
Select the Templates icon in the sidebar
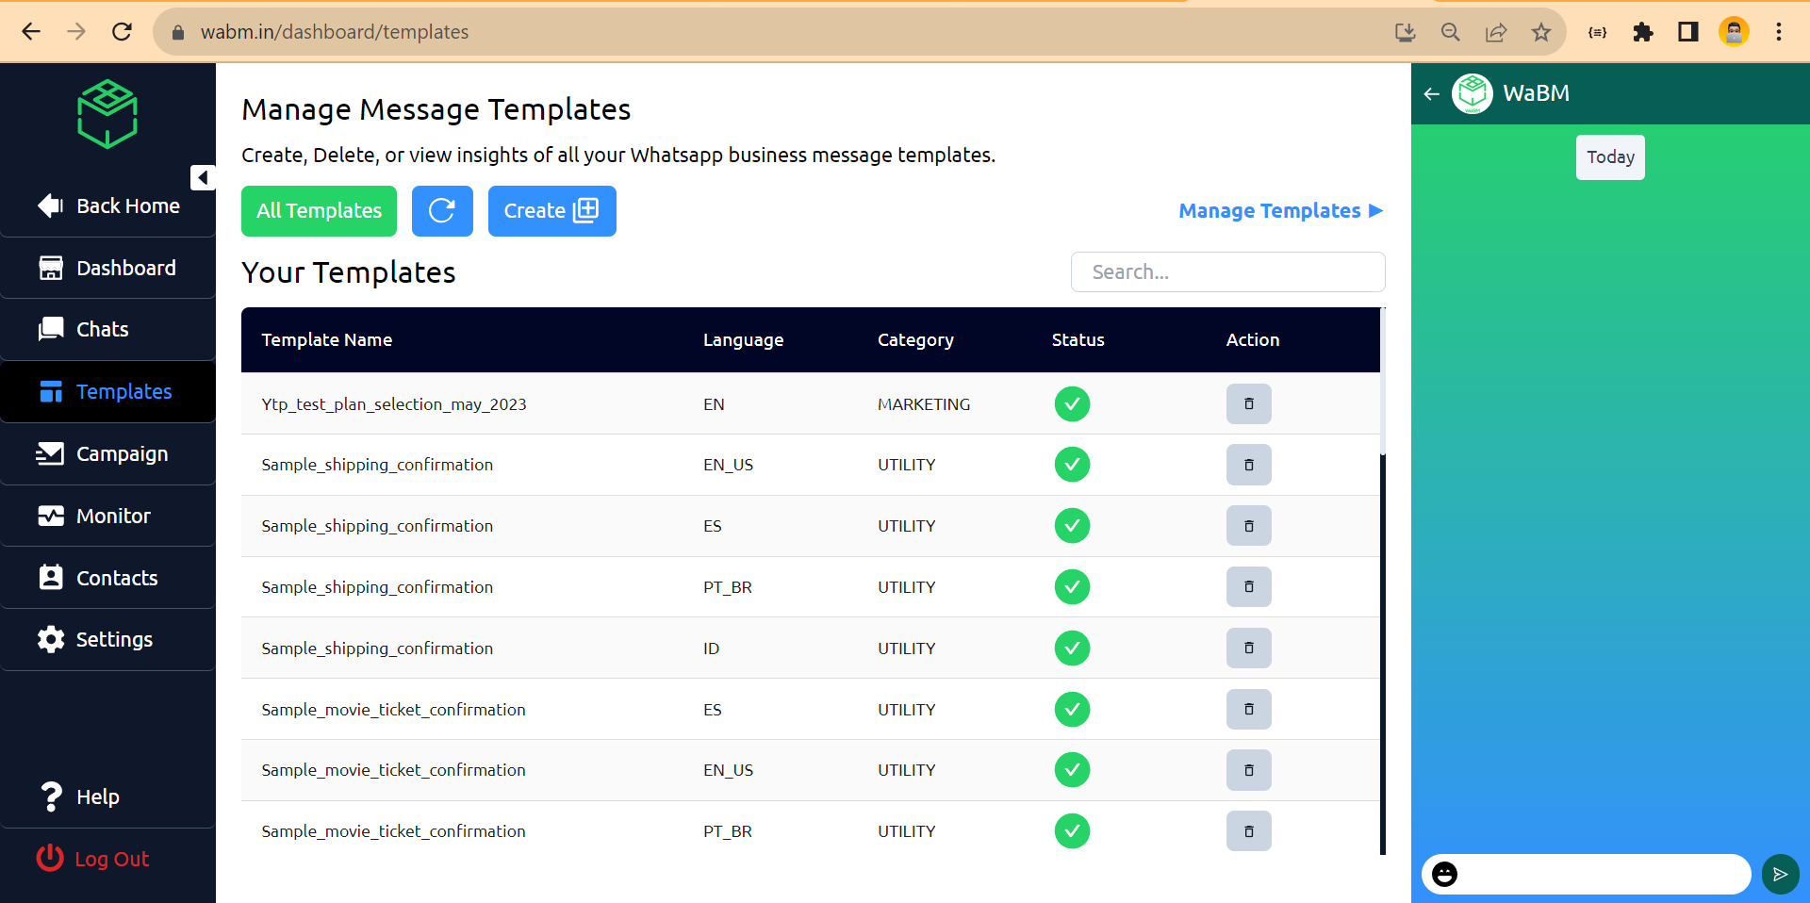[51, 391]
